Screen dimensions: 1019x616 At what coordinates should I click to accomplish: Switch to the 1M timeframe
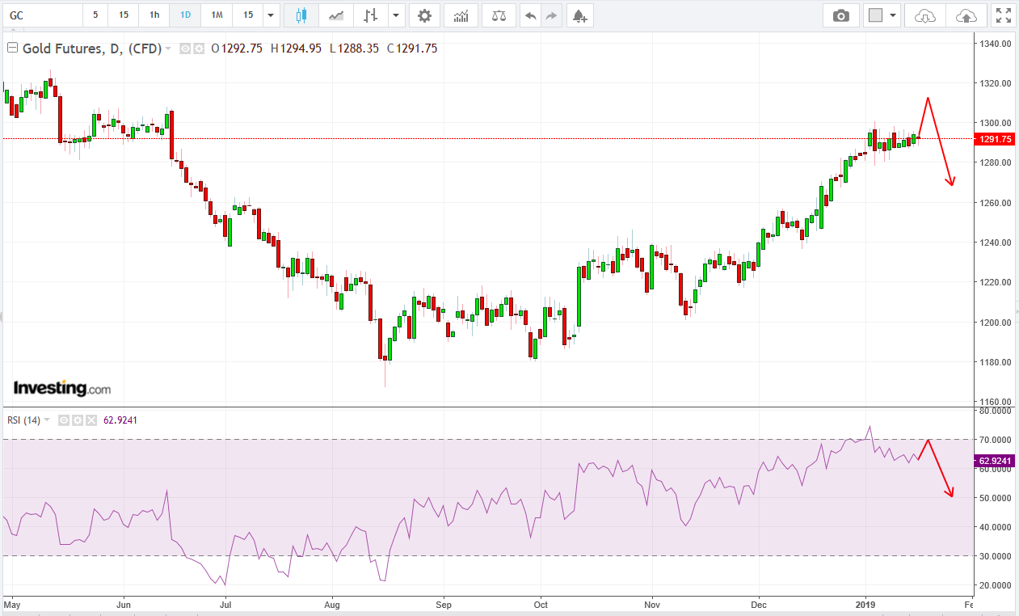tap(217, 15)
